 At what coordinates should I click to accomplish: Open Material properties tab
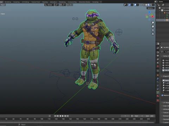(158, 96)
